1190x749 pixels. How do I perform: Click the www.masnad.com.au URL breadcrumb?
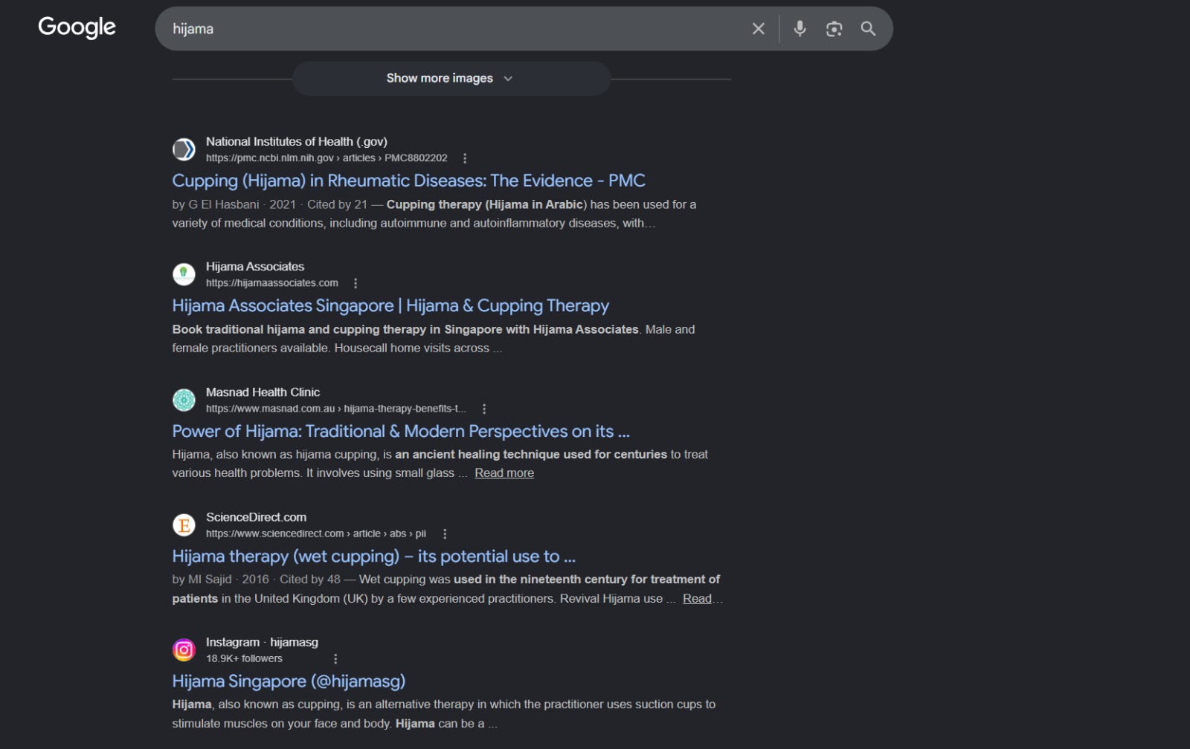[336, 409]
